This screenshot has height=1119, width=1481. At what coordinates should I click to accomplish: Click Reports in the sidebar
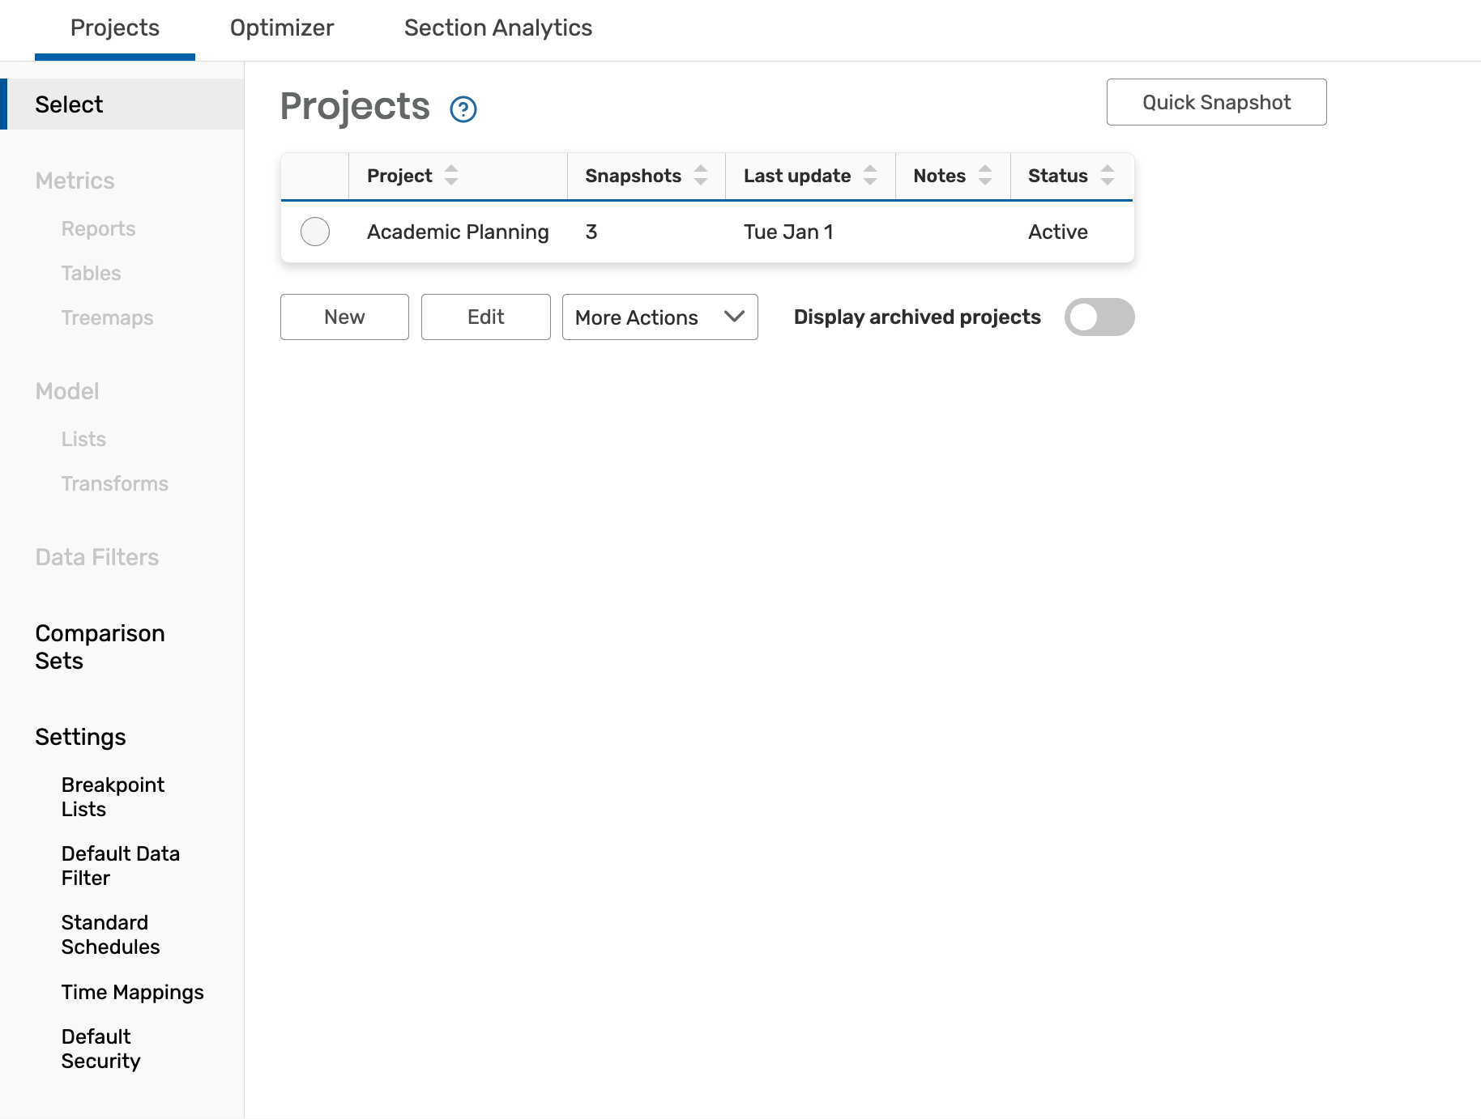tap(98, 228)
